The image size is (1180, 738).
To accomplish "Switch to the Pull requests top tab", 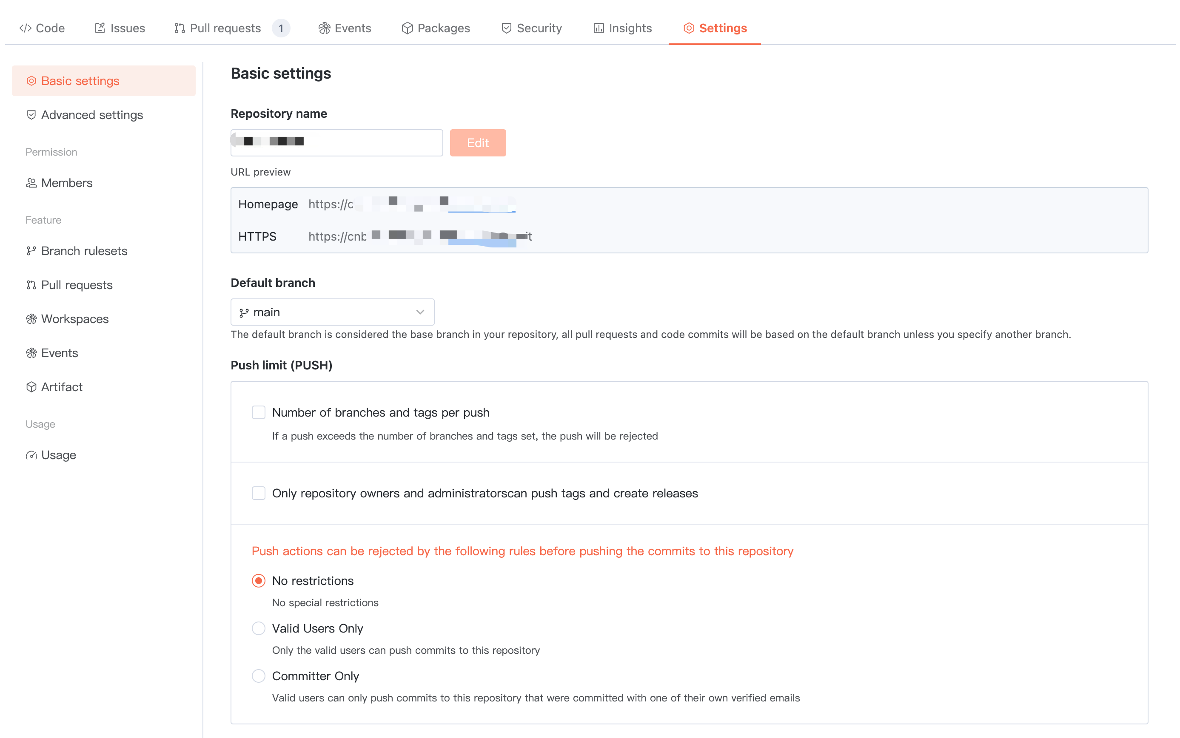I will 225,28.
